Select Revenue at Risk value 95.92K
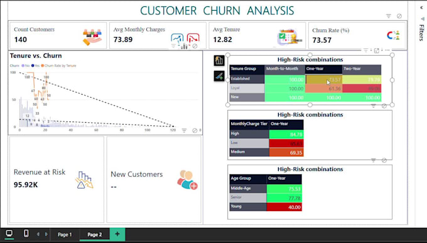The height and width of the screenshot is (243, 427). tap(26, 185)
